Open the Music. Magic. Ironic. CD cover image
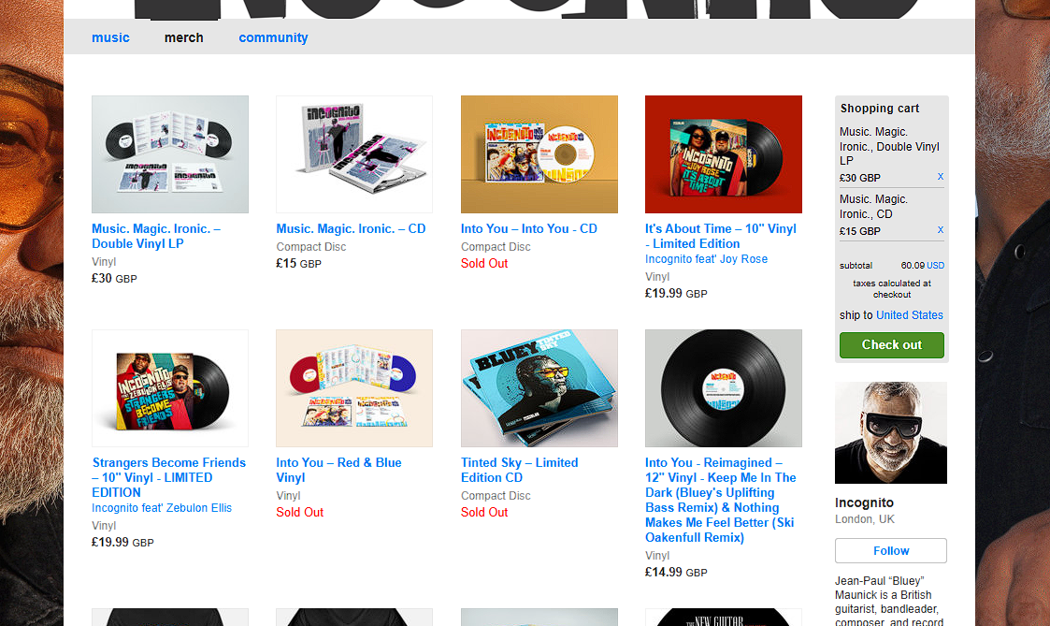1050x626 pixels. [x=354, y=154]
